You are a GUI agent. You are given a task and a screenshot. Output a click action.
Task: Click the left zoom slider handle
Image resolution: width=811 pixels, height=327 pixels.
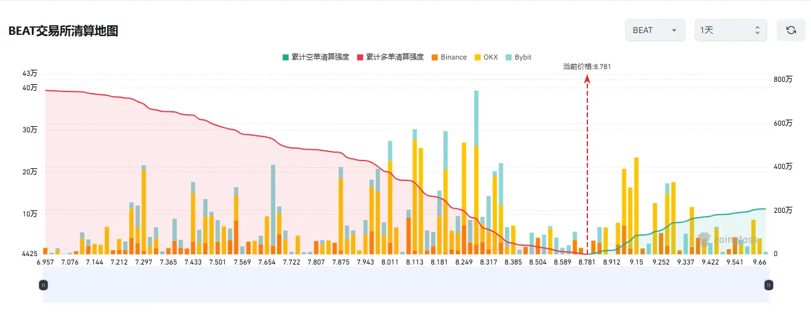click(x=43, y=285)
